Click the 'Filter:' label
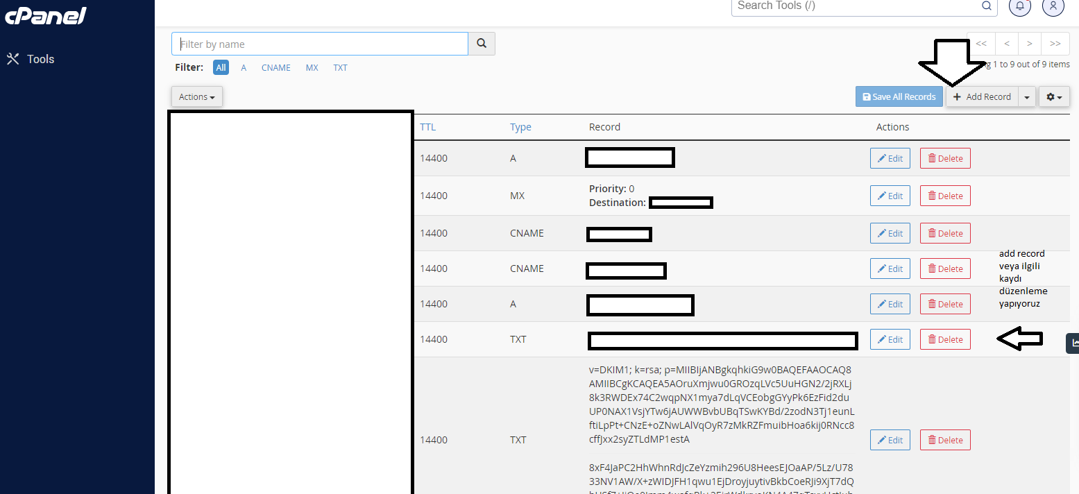 [x=189, y=68]
